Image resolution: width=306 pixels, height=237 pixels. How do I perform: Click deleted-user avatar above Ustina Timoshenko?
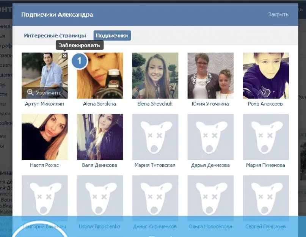click(100, 198)
